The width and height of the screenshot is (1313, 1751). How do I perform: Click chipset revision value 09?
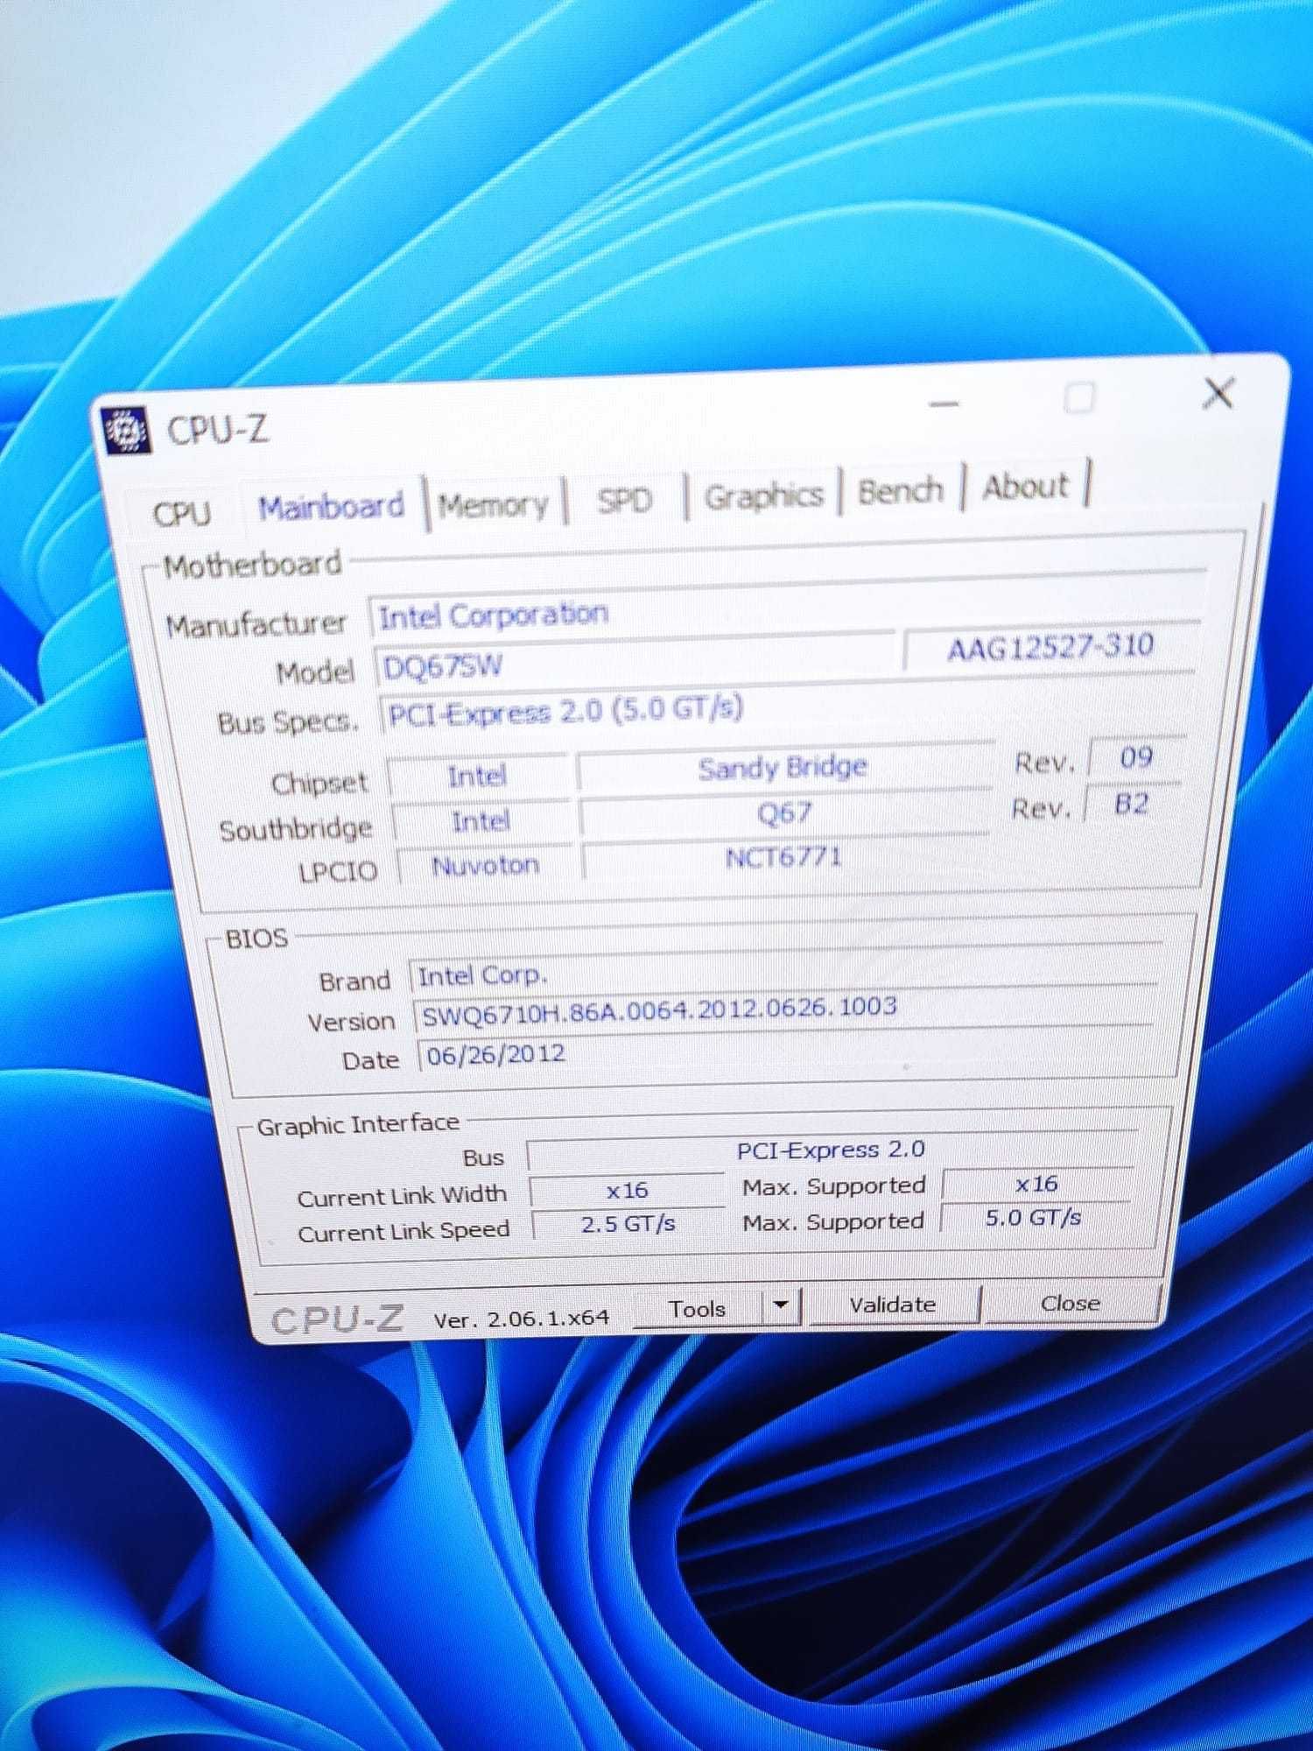pyautogui.click(x=1136, y=756)
